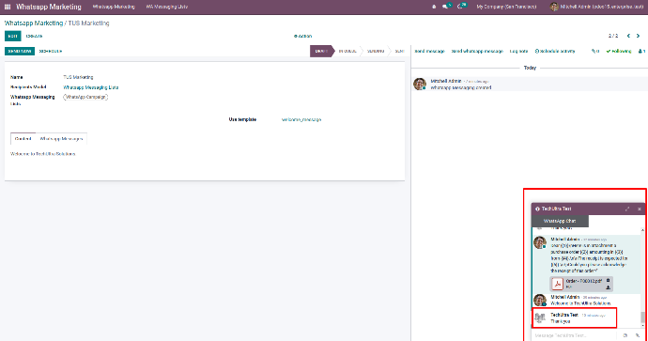Viewport: 648px width, 341px height.
Task: Go to next record arrow
Action: pyautogui.click(x=638, y=36)
